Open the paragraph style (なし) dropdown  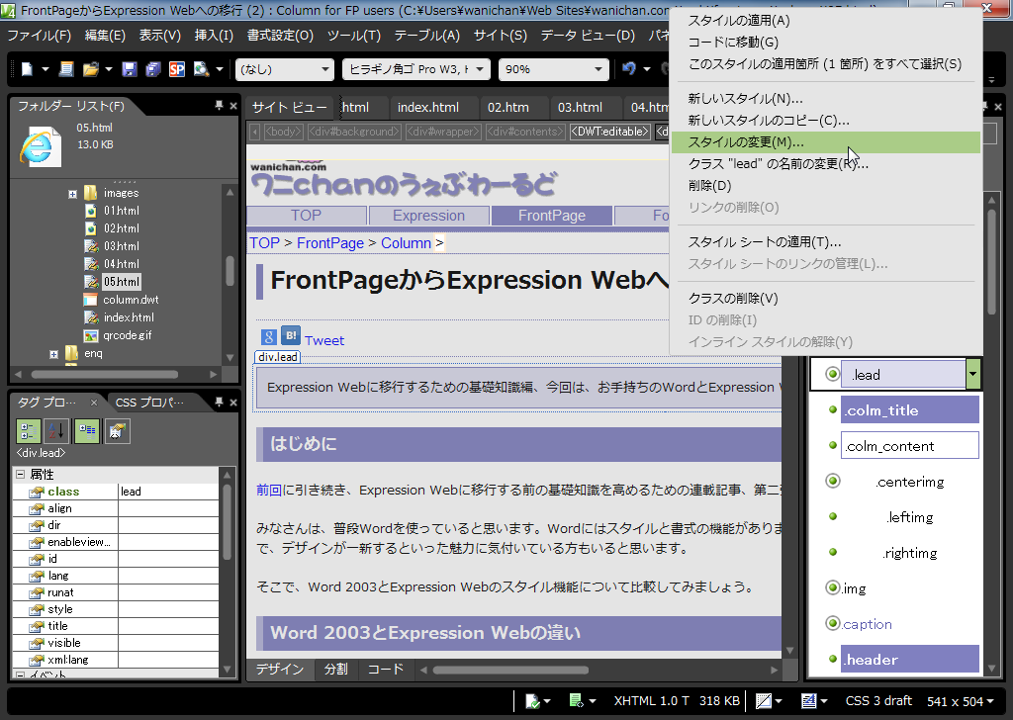click(x=324, y=69)
